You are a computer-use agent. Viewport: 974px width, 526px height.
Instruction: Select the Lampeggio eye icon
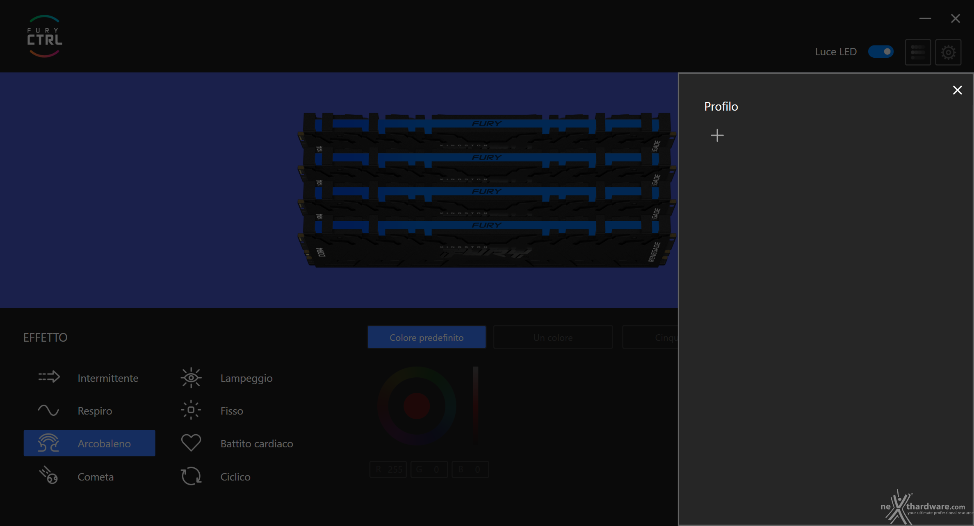click(191, 378)
